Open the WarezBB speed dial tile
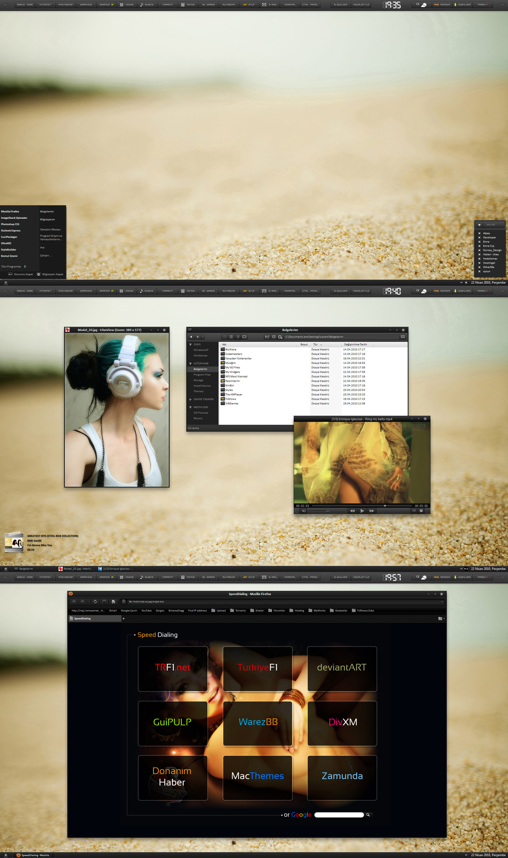The image size is (508, 858). (258, 723)
